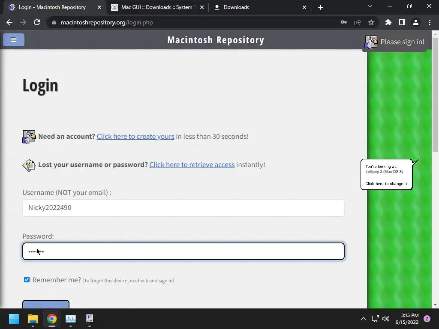Click the Password input field

183,251
